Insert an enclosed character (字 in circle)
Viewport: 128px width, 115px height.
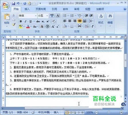pyautogui.click(x=48, y=26)
